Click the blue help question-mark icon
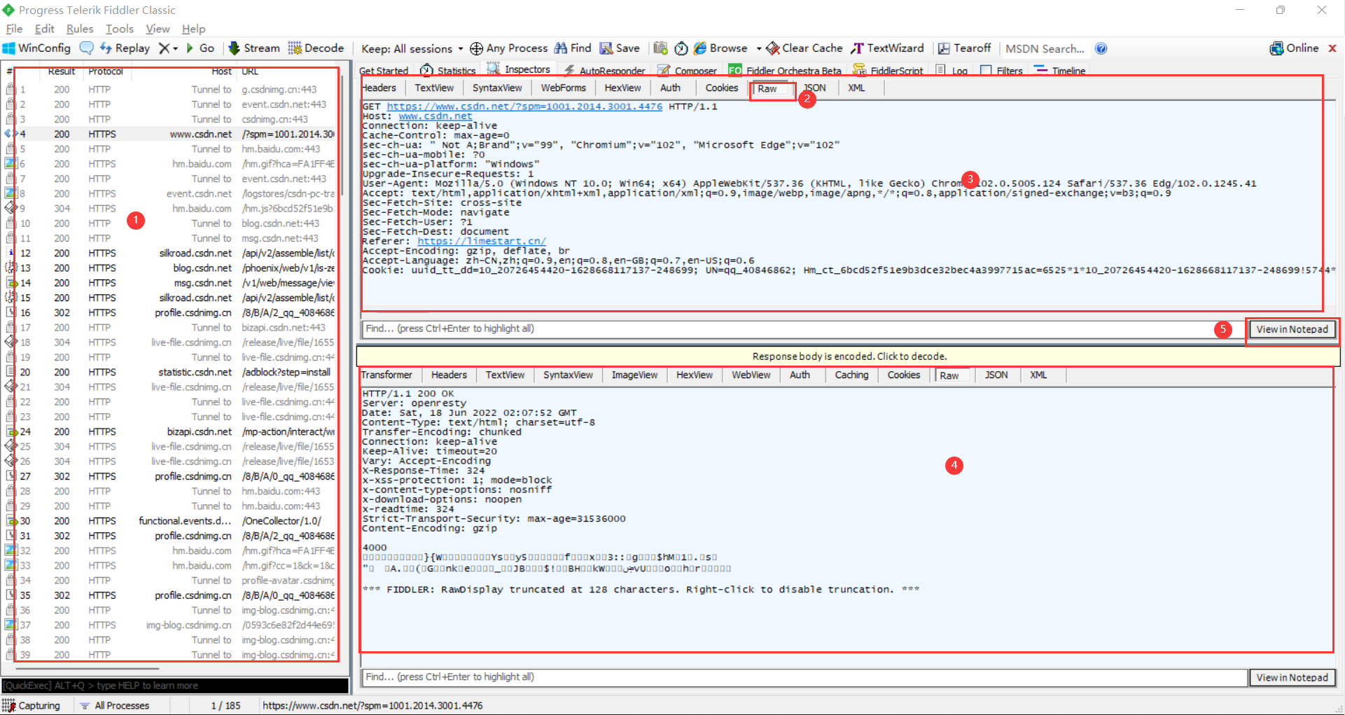This screenshot has height=715, width=1345. pyautogui.click(x=1101, y=48)
